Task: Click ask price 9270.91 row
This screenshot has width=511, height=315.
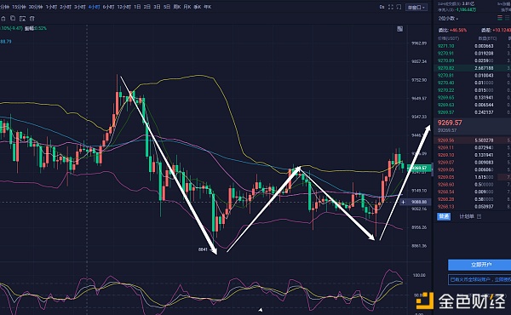Action: pos(472,53)
